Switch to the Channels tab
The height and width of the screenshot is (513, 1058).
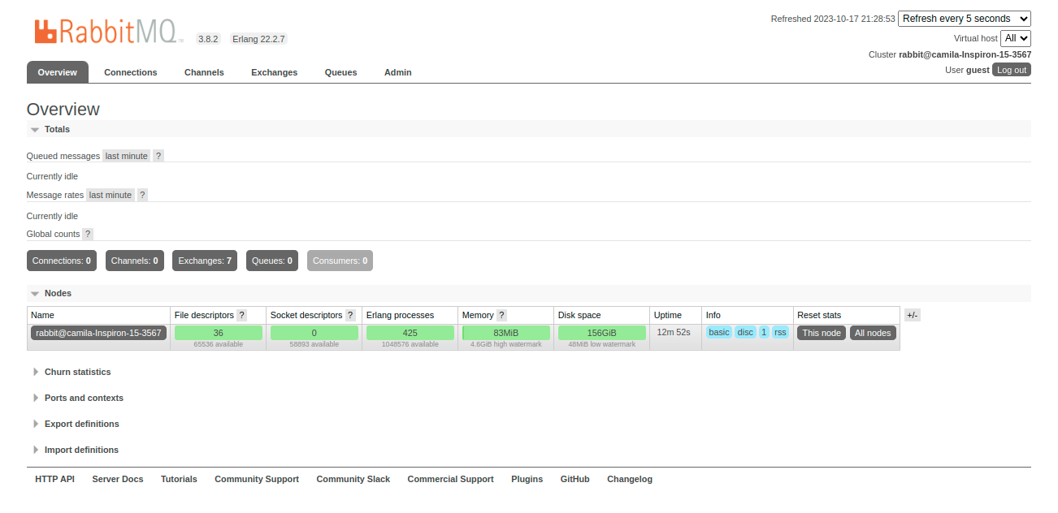[x=204, y=72]
